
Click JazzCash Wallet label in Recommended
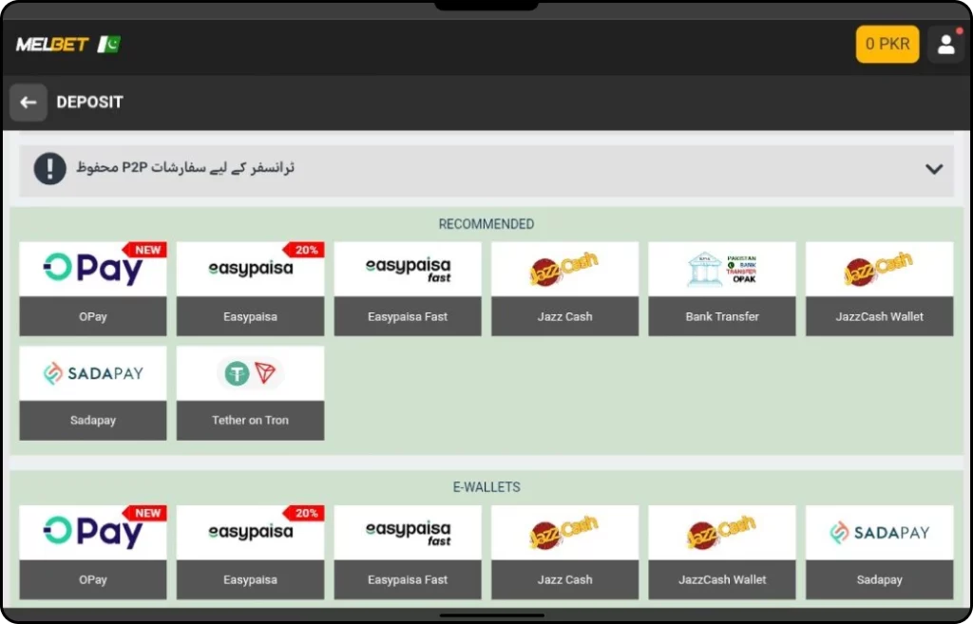(x=879, y=316)
